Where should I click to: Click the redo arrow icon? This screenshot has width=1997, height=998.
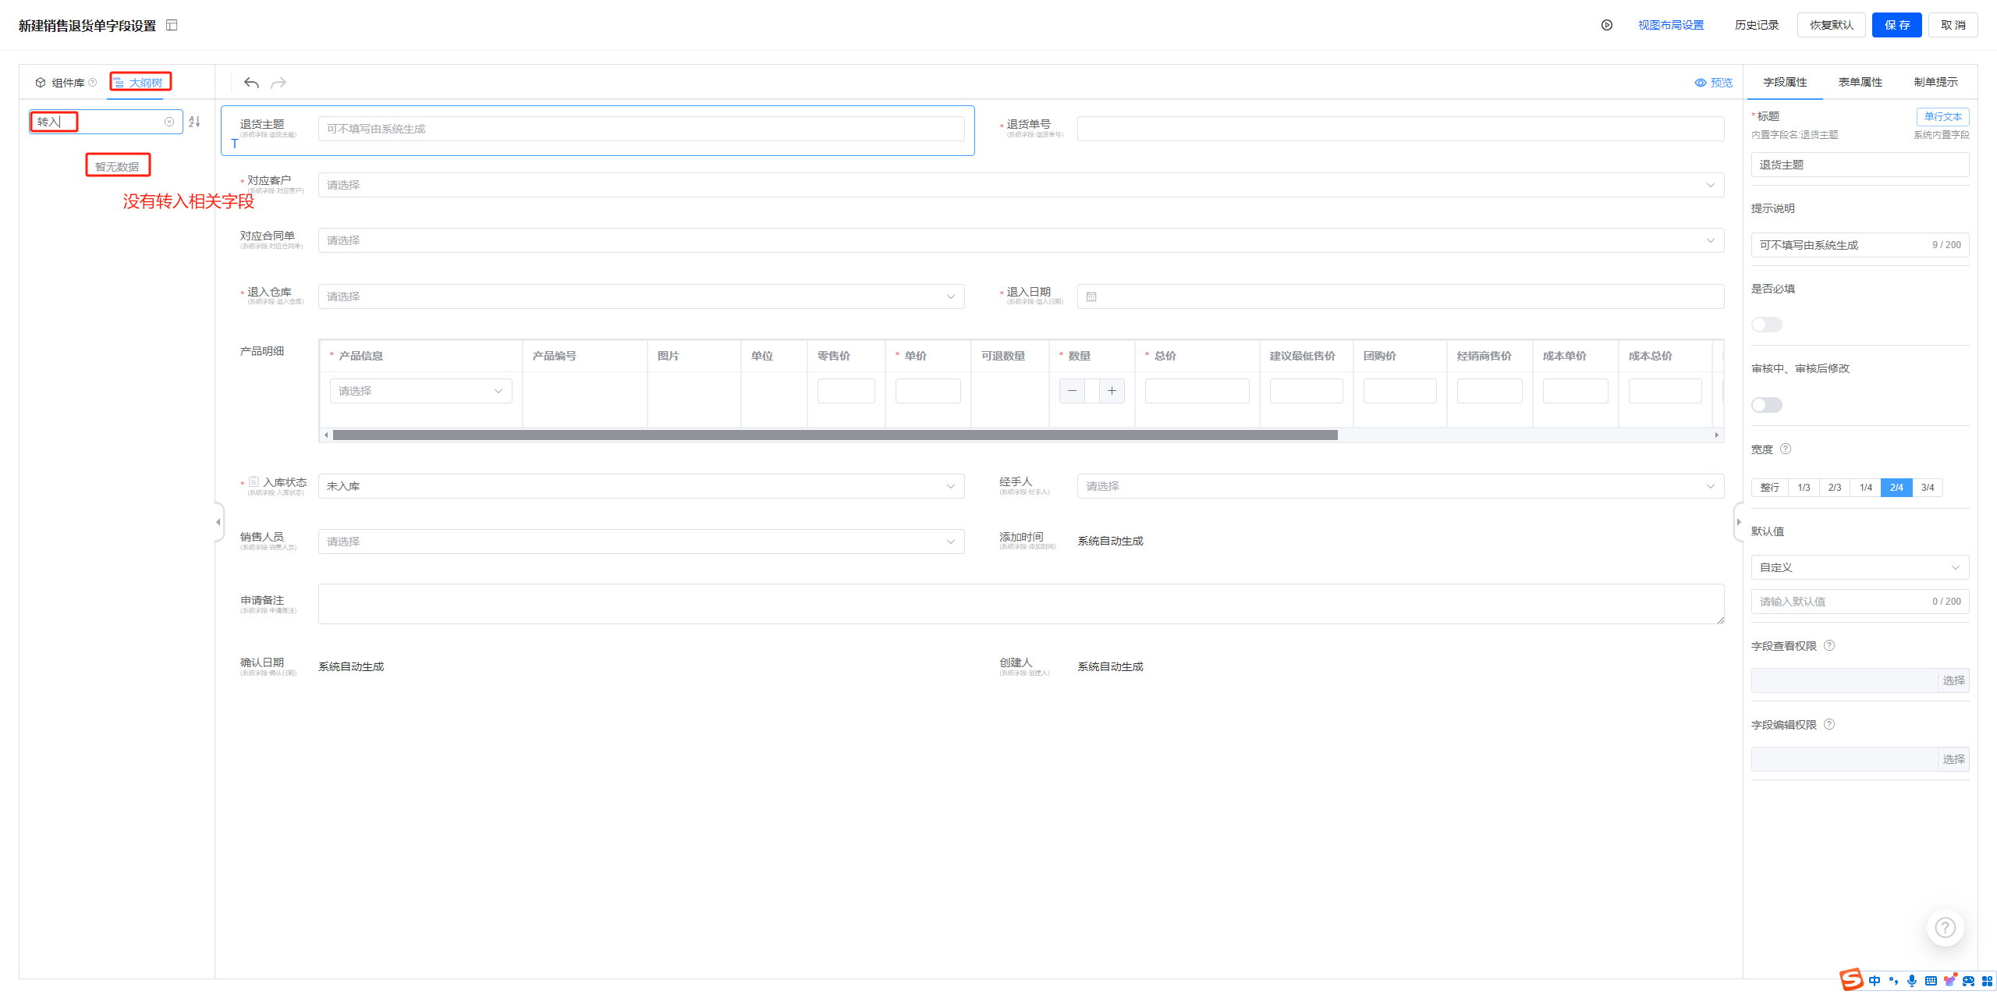(x=278, y=83)
